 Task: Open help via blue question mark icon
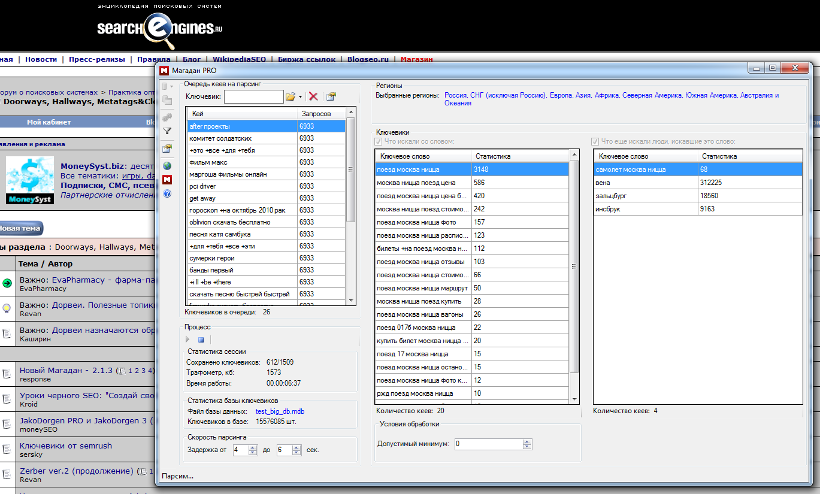pos(167,194)
